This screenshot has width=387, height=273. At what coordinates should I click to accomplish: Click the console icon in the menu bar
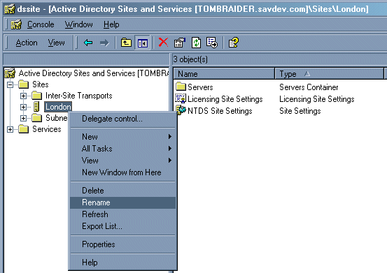point(16,24)
